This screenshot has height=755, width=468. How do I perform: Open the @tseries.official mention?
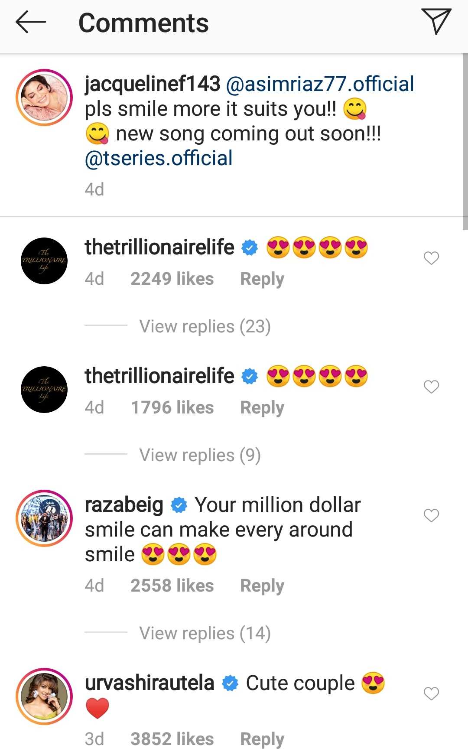coord(159,158)
